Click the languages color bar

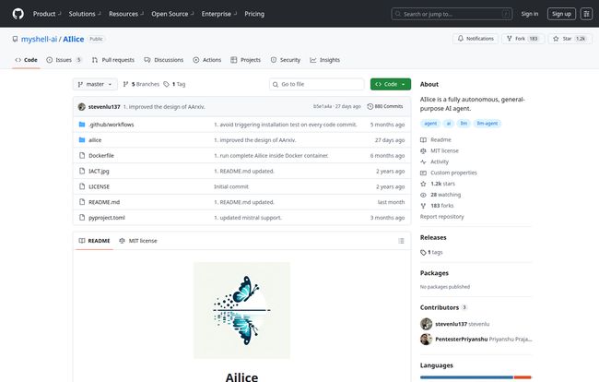[x=476, y=377]
